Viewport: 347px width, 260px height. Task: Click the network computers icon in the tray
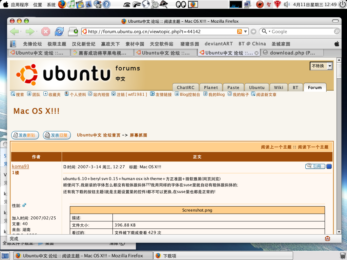tap(248, 4)
